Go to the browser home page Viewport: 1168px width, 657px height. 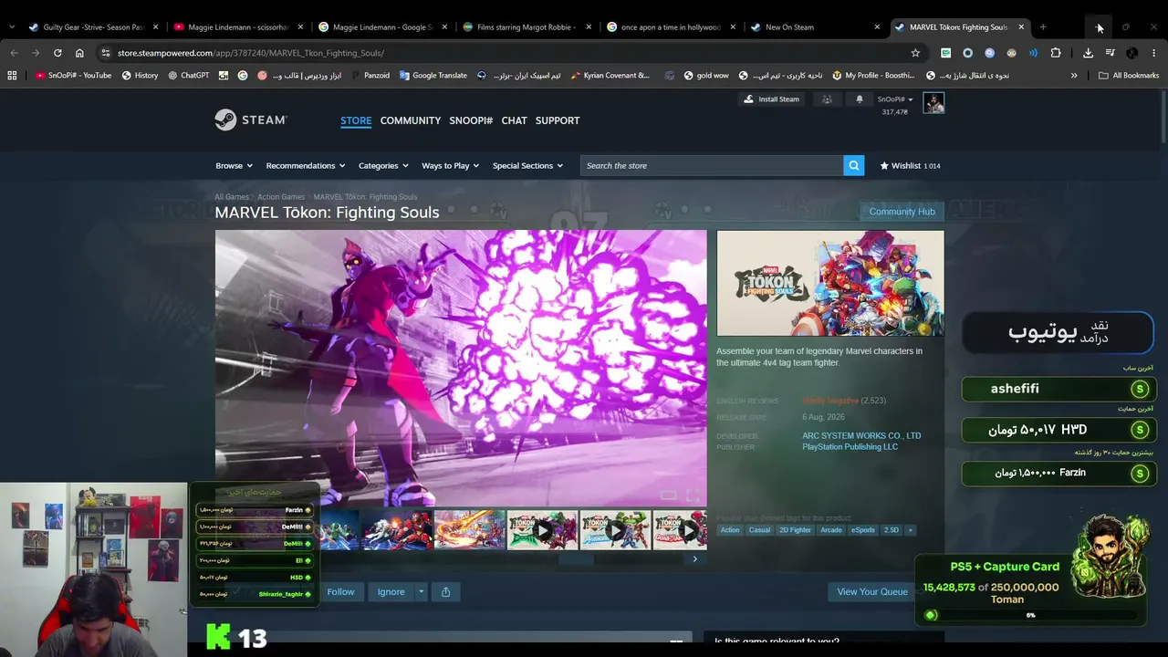(79, 53)
